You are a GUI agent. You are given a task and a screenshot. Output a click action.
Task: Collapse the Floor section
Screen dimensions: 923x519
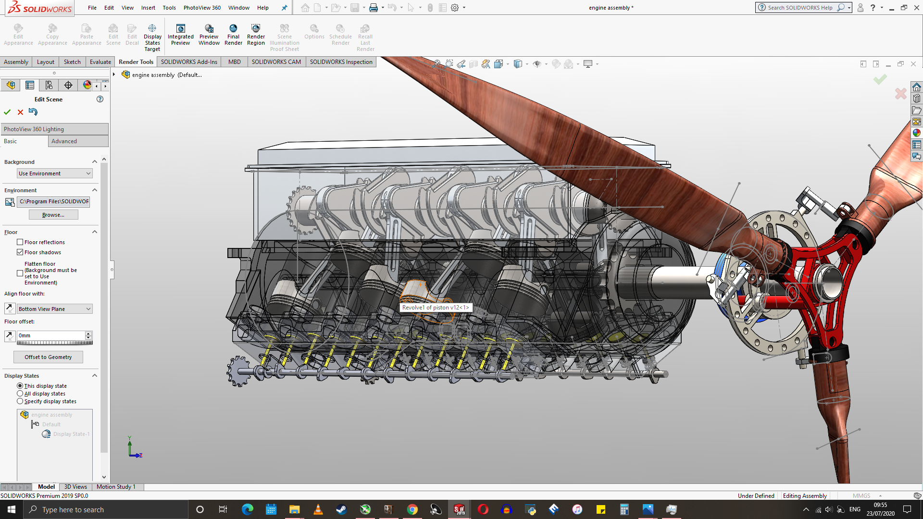(95, 232)
